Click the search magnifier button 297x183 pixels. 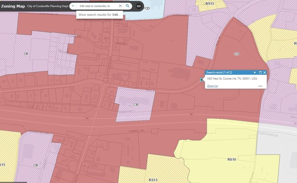[x=127, y=6]
